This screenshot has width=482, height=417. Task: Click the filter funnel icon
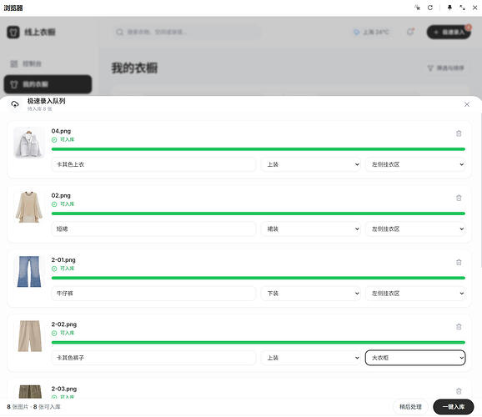click(430, 68)
